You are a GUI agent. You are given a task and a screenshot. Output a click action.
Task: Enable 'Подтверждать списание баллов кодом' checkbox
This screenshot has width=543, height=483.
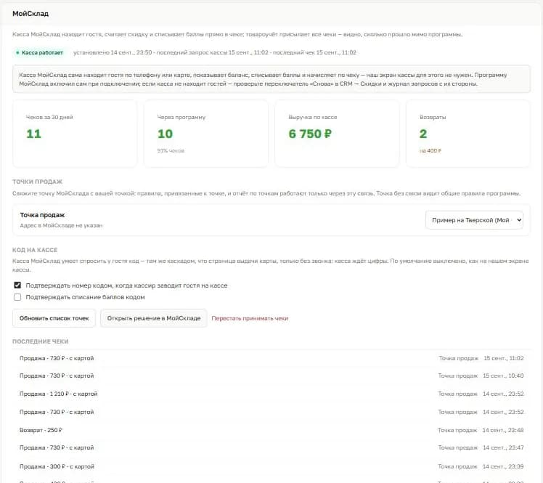17,297
